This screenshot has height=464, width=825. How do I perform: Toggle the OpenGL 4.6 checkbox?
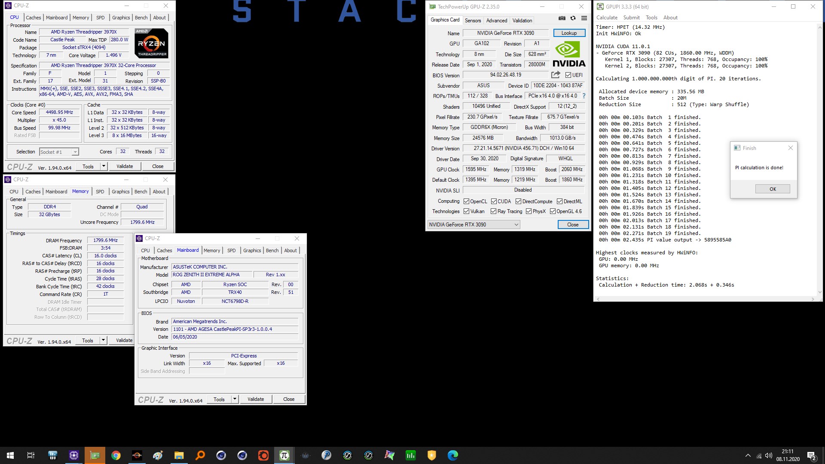553,211
